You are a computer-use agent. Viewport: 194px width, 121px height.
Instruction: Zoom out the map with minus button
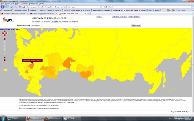[5, 60]
